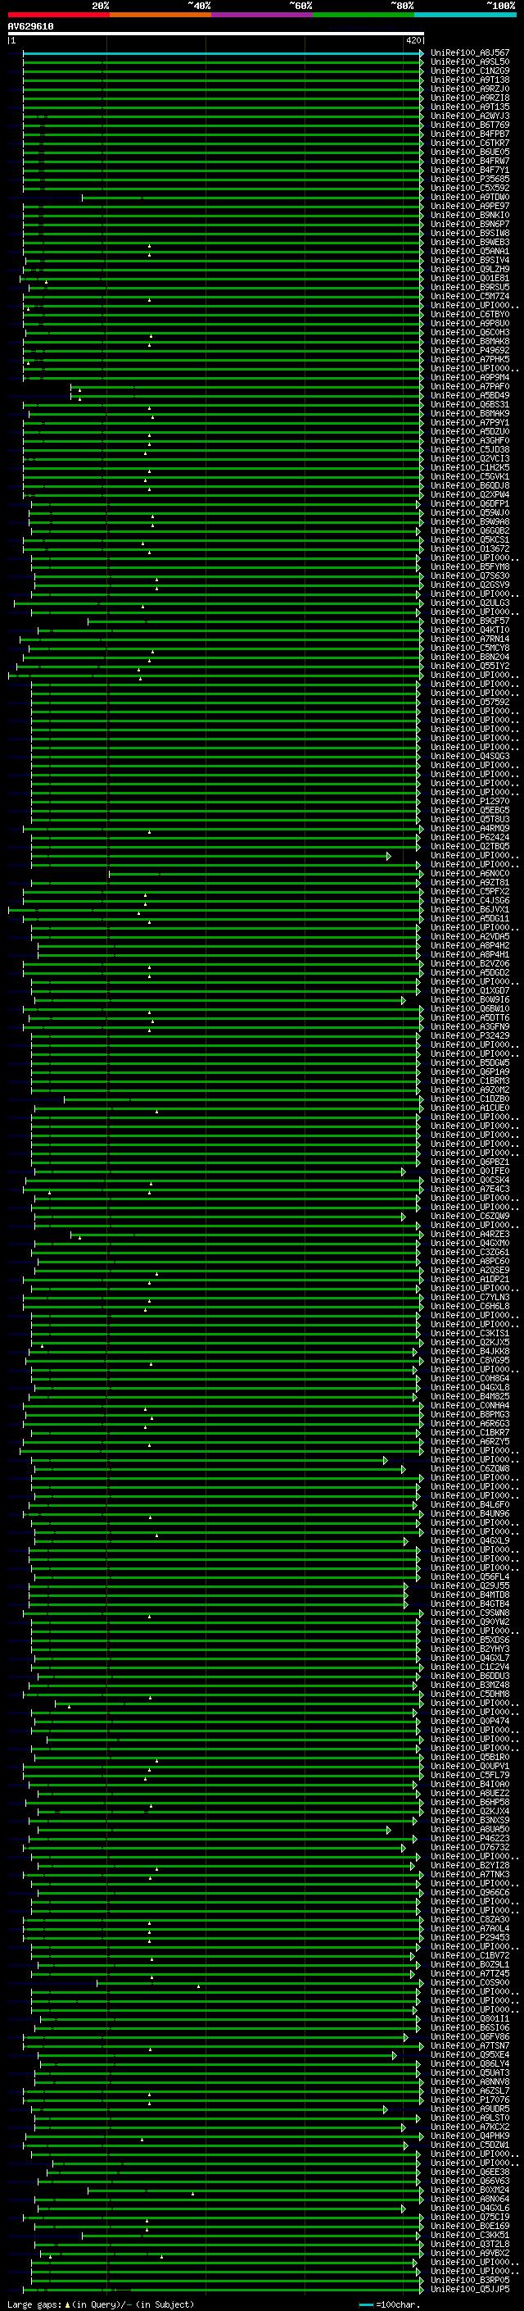Screen dimensions: 524x2311
Task: Open hit UniRef100_Q6GQB2
Action: (470, 530)
